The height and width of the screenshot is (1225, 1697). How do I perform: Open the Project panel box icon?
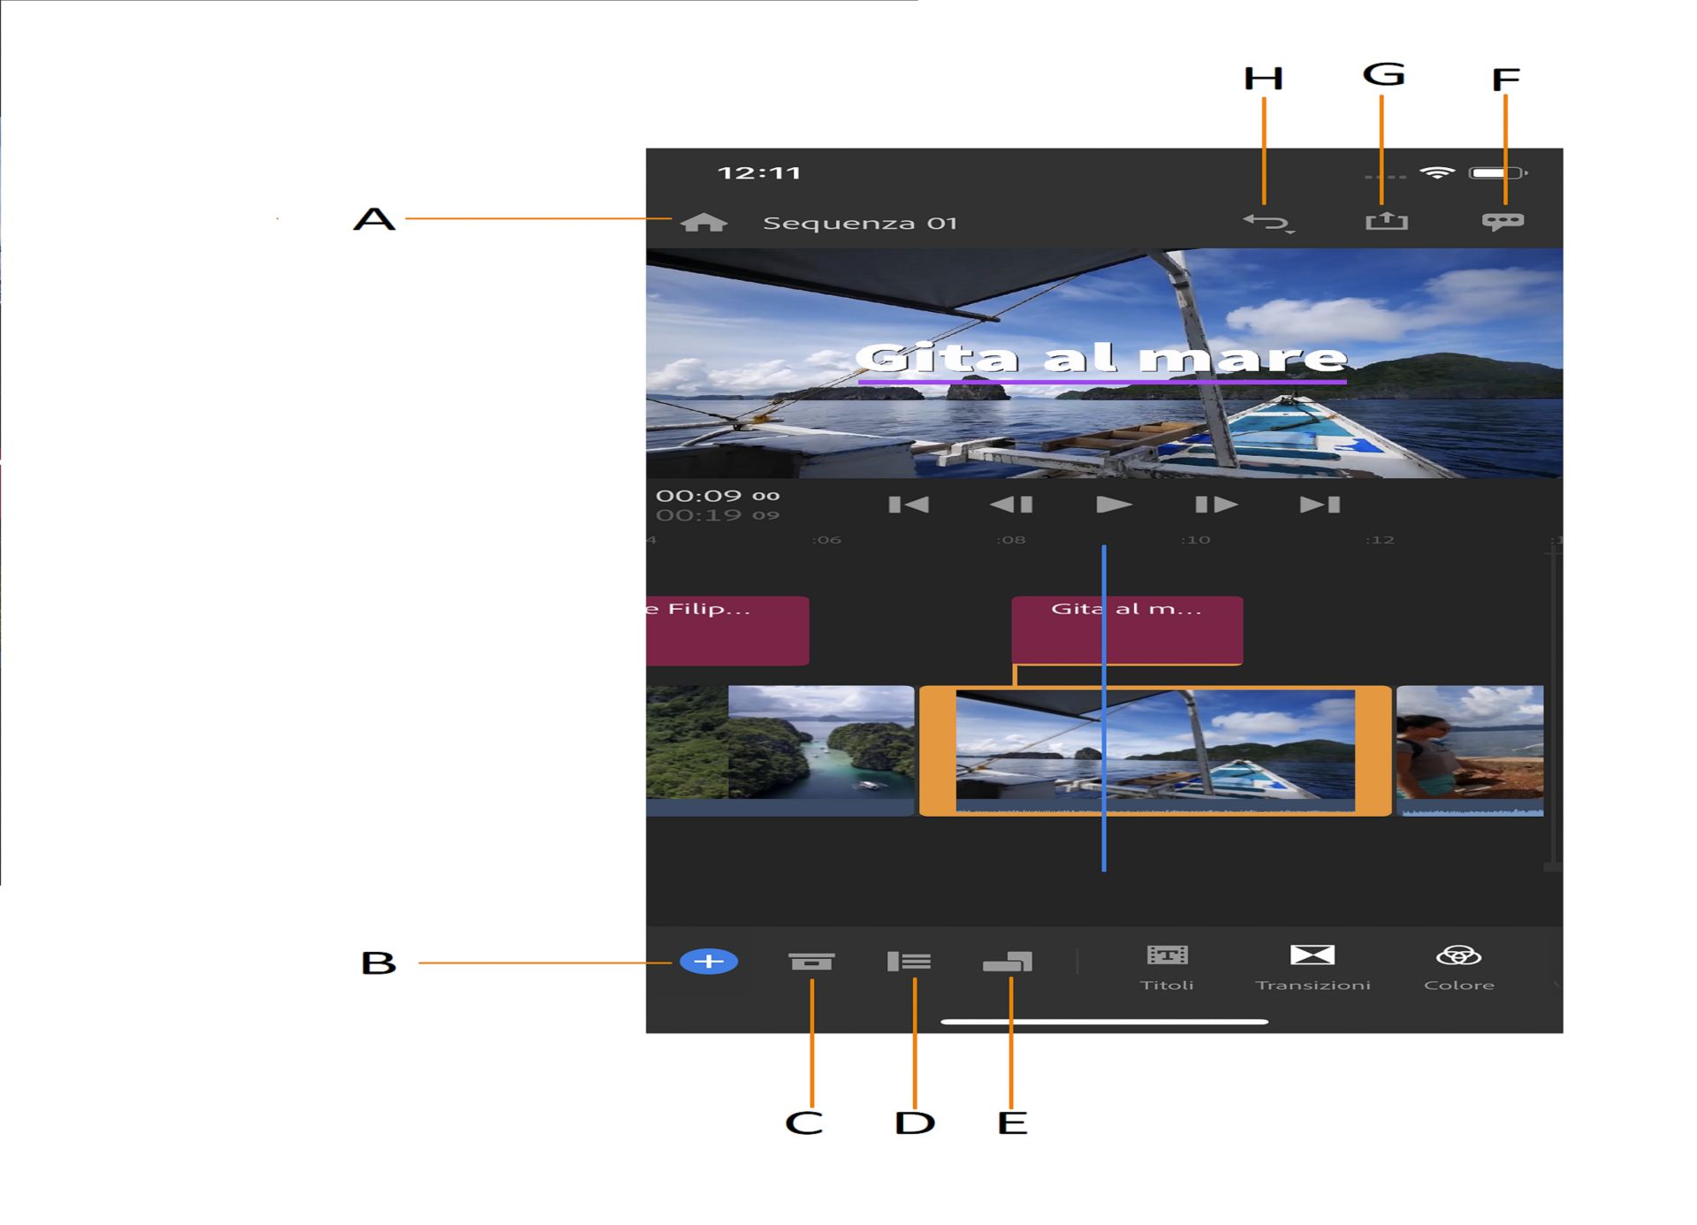coord(810,962)
